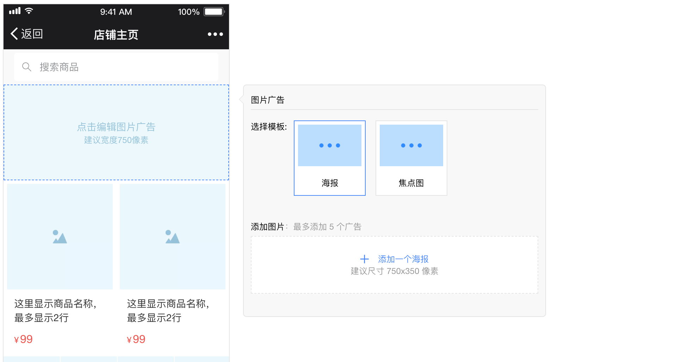Click 添加一个海报 link
The image size is (682, 362).
[403, 259]
